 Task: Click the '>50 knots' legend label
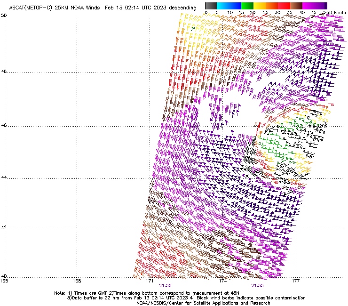click(334, 13)
